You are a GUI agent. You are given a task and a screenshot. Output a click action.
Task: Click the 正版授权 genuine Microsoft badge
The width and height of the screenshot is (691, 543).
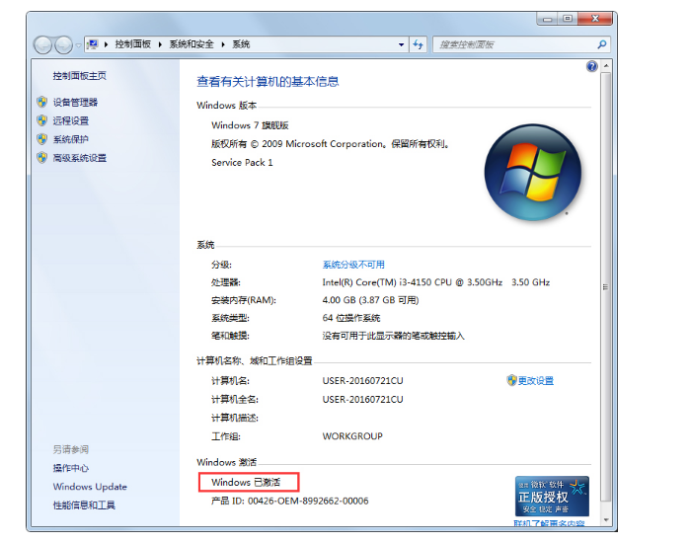[x=552, y=497]
